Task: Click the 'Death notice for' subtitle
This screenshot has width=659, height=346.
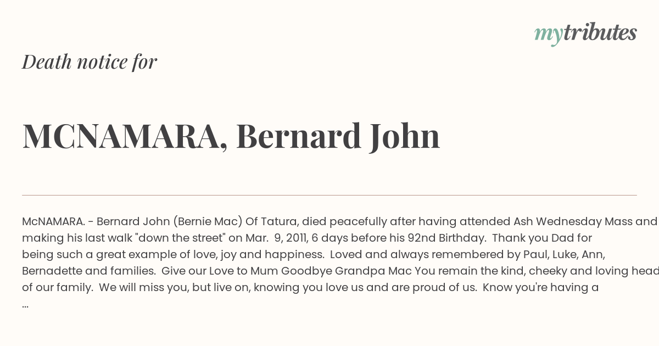Action: tap(90, 62)
